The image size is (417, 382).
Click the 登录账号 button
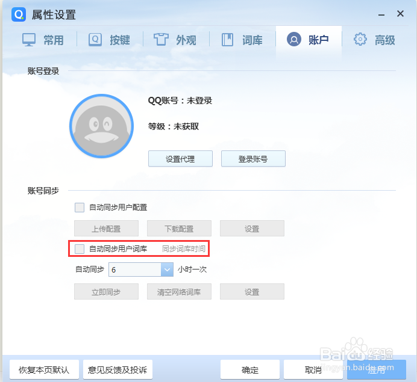point(253,159)
